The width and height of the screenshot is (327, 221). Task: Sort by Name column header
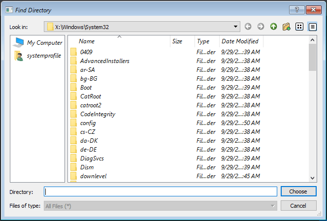[119, 41]
